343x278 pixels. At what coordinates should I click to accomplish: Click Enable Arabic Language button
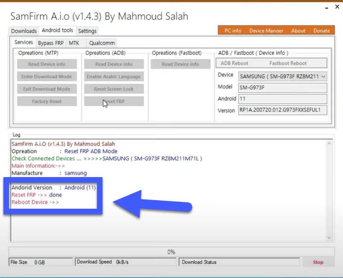click(x=114, y=77)
